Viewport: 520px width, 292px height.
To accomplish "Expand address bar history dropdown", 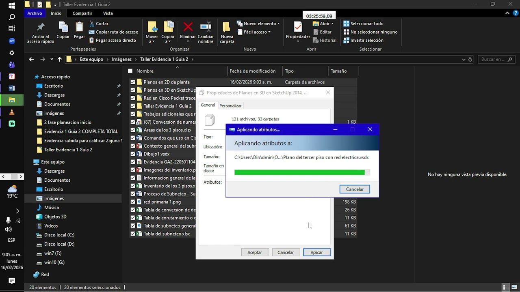I will 464,59.
